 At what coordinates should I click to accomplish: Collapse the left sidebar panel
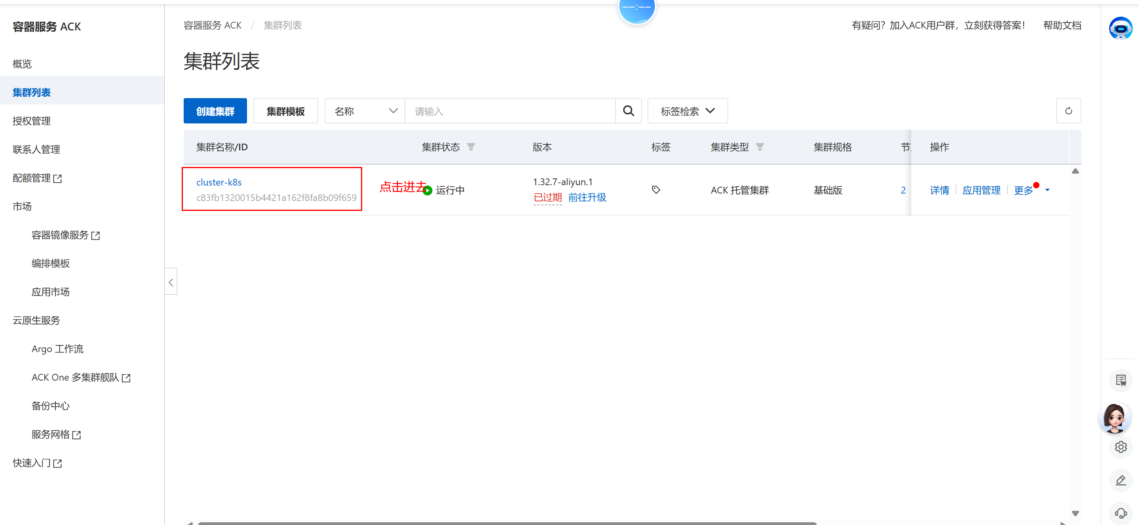pos(171,281)
